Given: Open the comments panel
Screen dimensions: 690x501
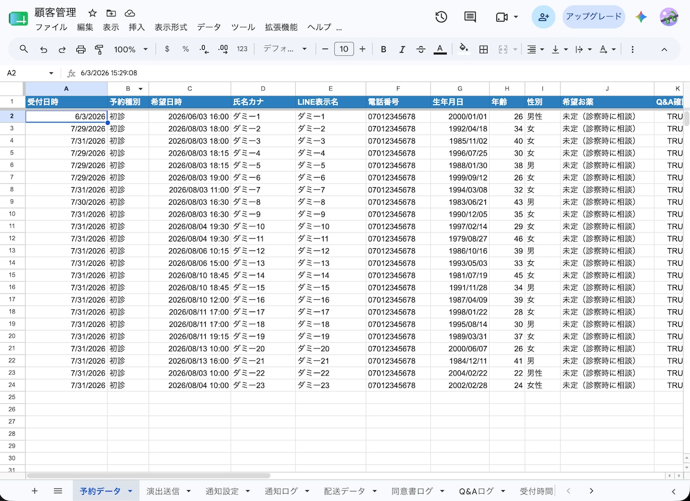Looking at the screenshot, I should point(470,17).
